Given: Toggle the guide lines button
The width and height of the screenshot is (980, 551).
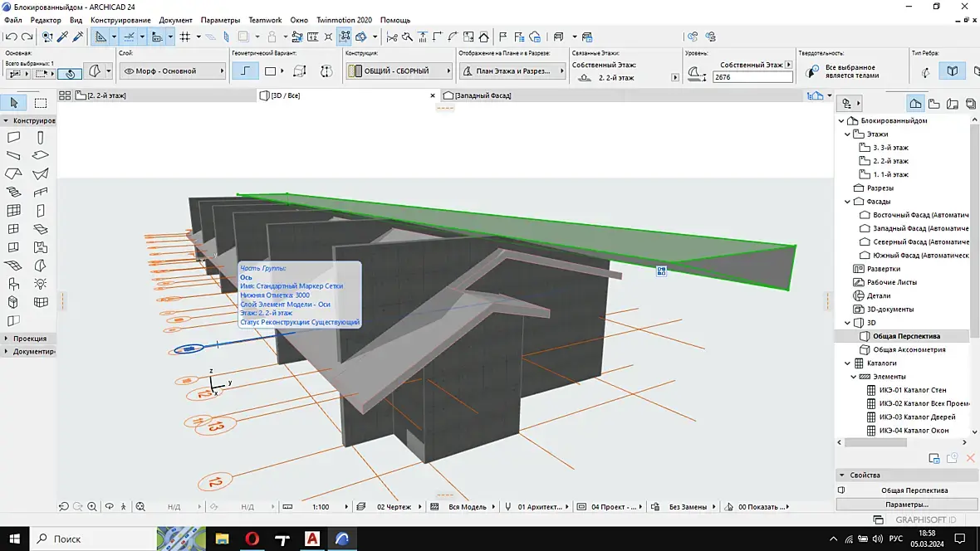Looking at the screenshot, I should (x=102, y=37).
